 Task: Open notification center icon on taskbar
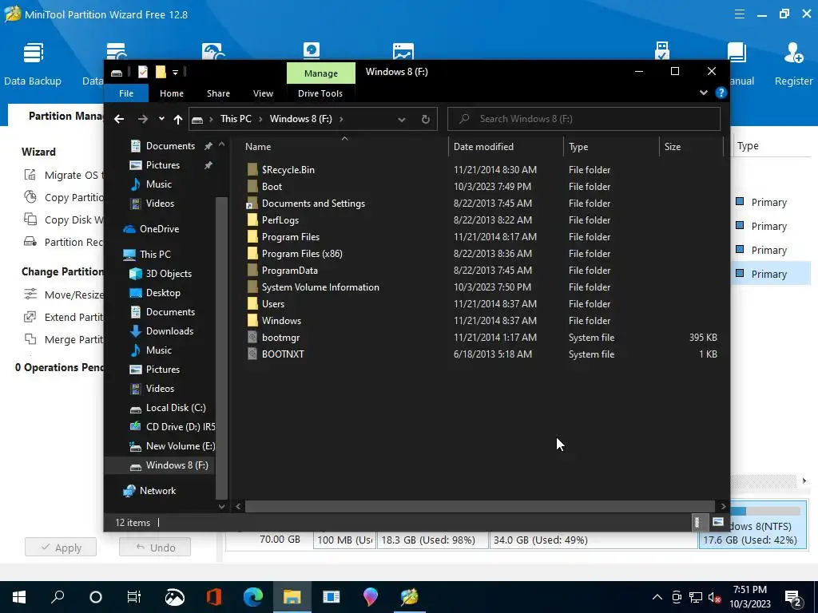[793, 598]
